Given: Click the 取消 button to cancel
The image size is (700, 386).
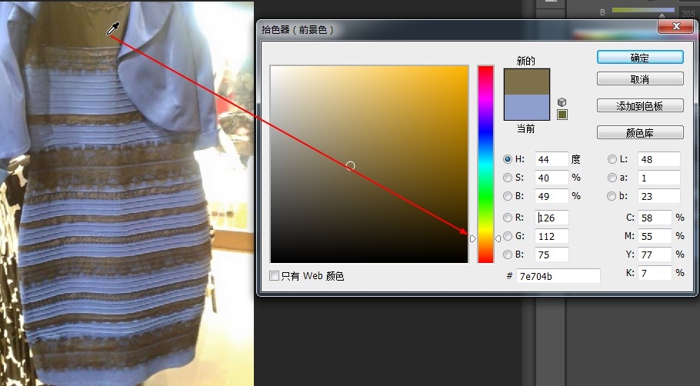Looking at the screenshot, I should [x=640, y=79].
